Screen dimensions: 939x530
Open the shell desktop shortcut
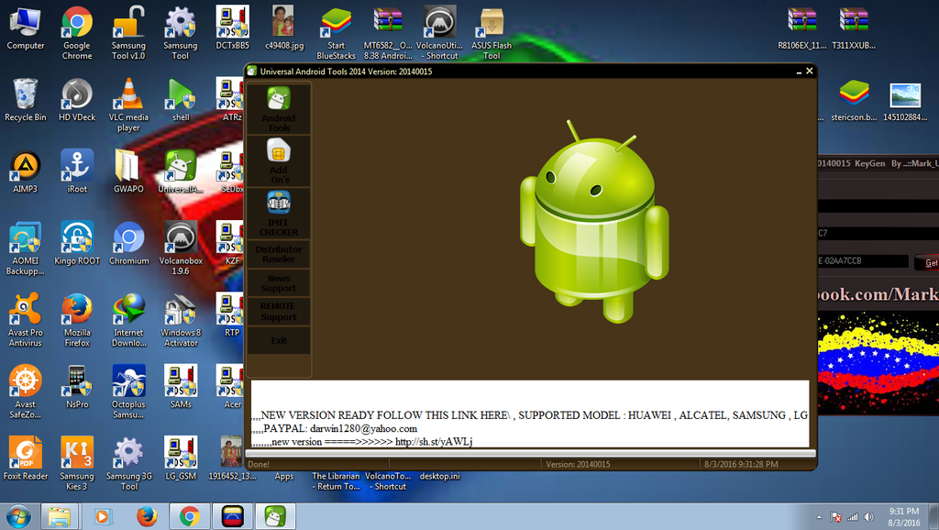[x=181, y=100]
